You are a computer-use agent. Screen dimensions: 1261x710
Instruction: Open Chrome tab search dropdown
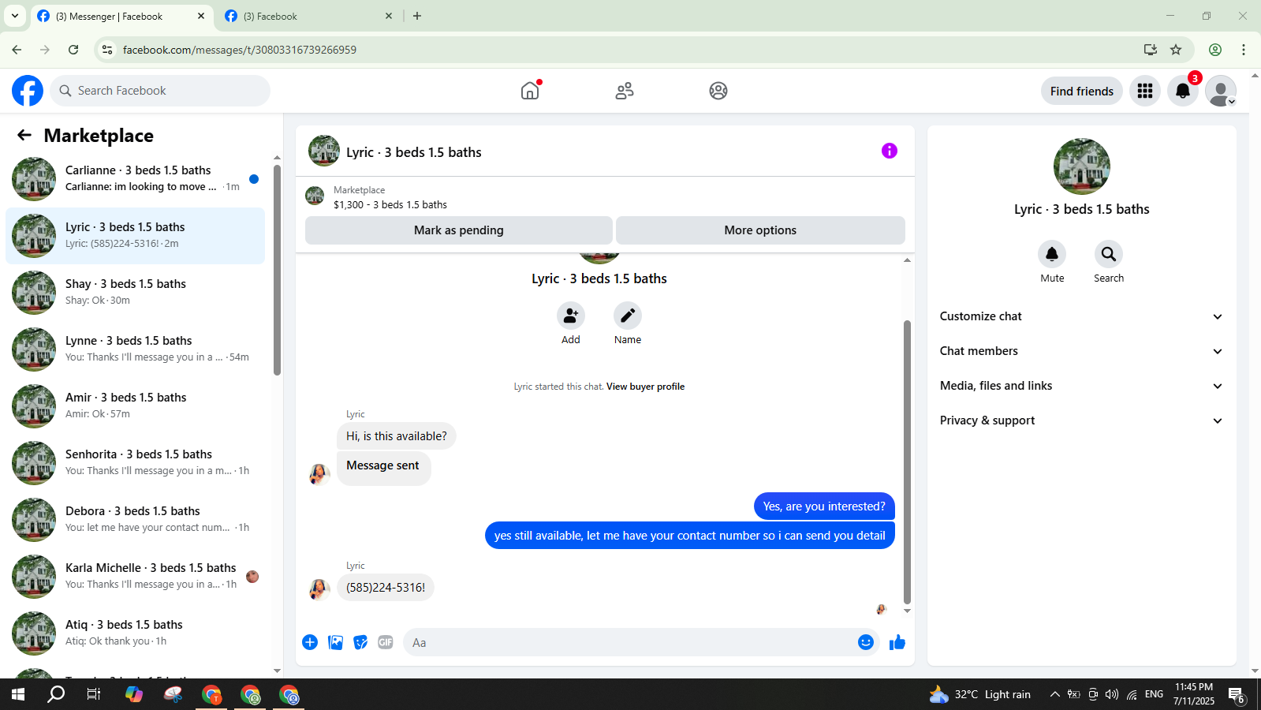point(15,16)
